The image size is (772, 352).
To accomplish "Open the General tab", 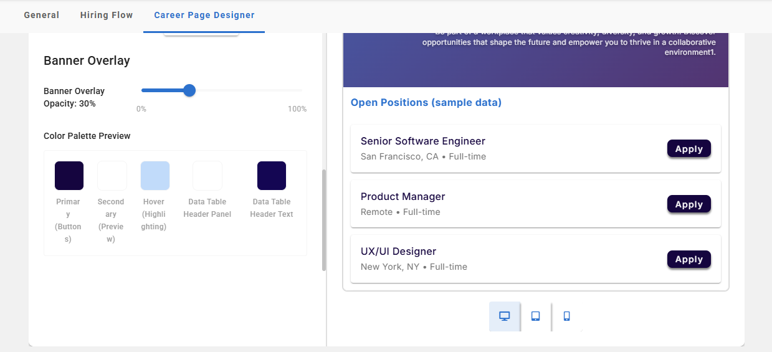I will [x=42, y=15].
